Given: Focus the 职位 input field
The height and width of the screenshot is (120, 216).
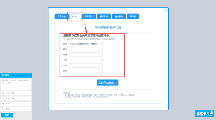Looking at the screenshot, I should tap(86, 49).
